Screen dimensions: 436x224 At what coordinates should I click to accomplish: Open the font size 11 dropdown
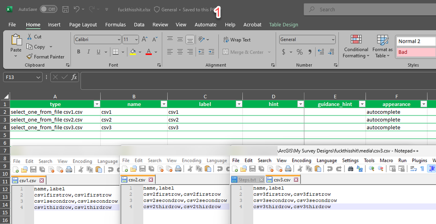click(x=136, y=40)
